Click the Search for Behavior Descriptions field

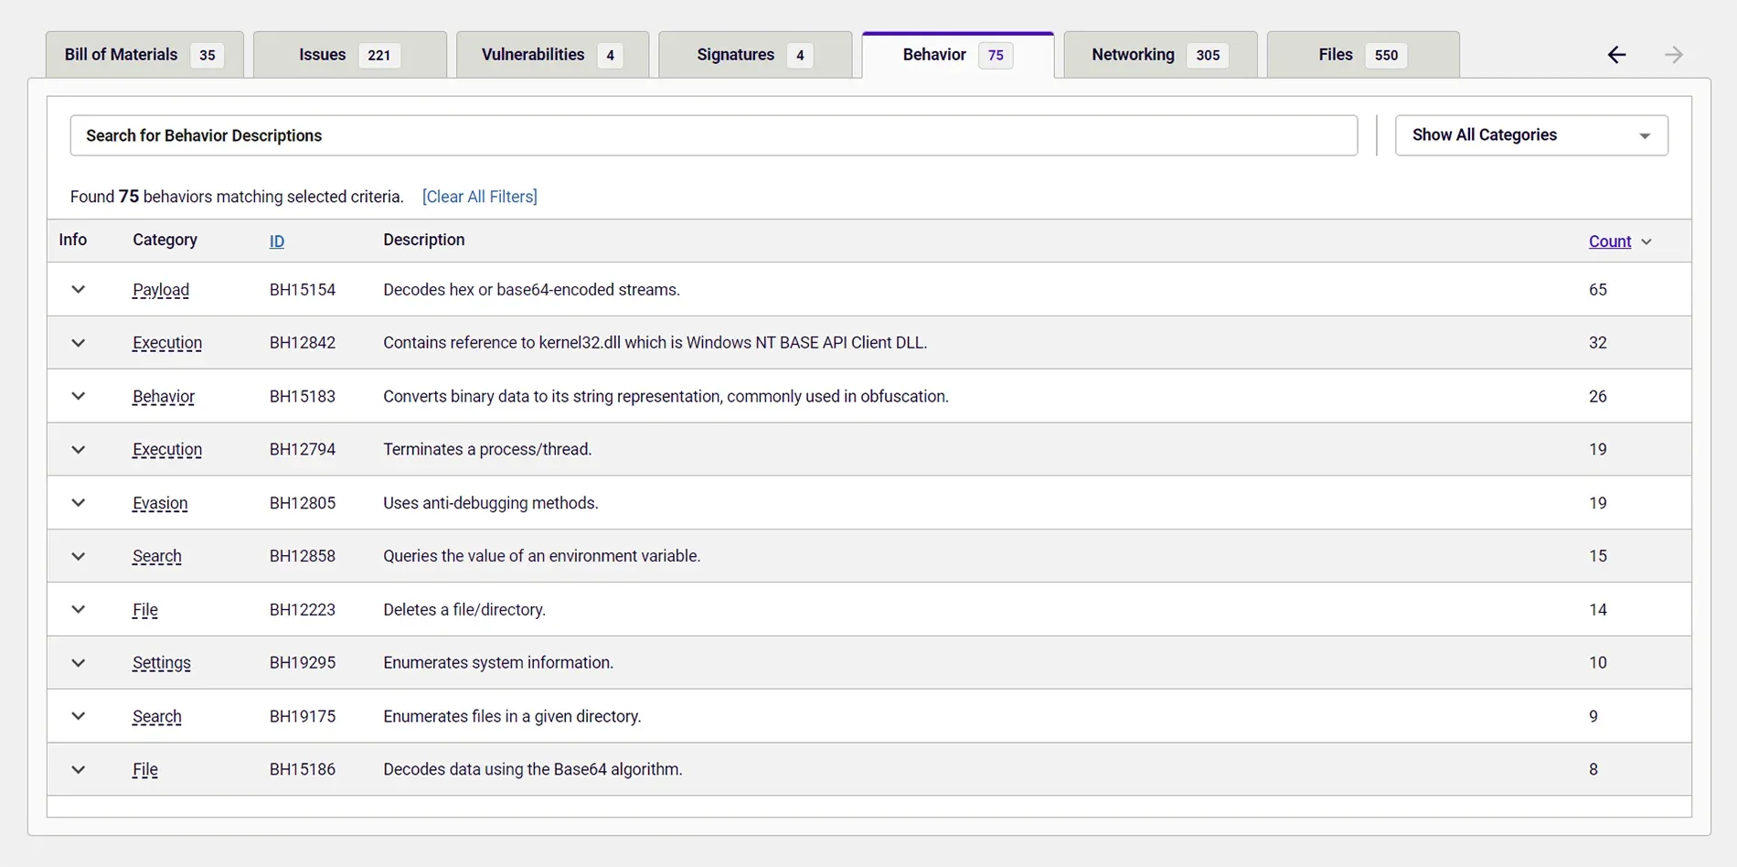[x=713, y=135]
